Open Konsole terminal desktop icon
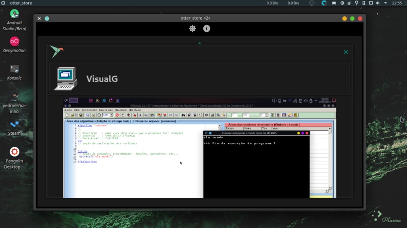Screen dimensions: 407x228 [14, 72]
